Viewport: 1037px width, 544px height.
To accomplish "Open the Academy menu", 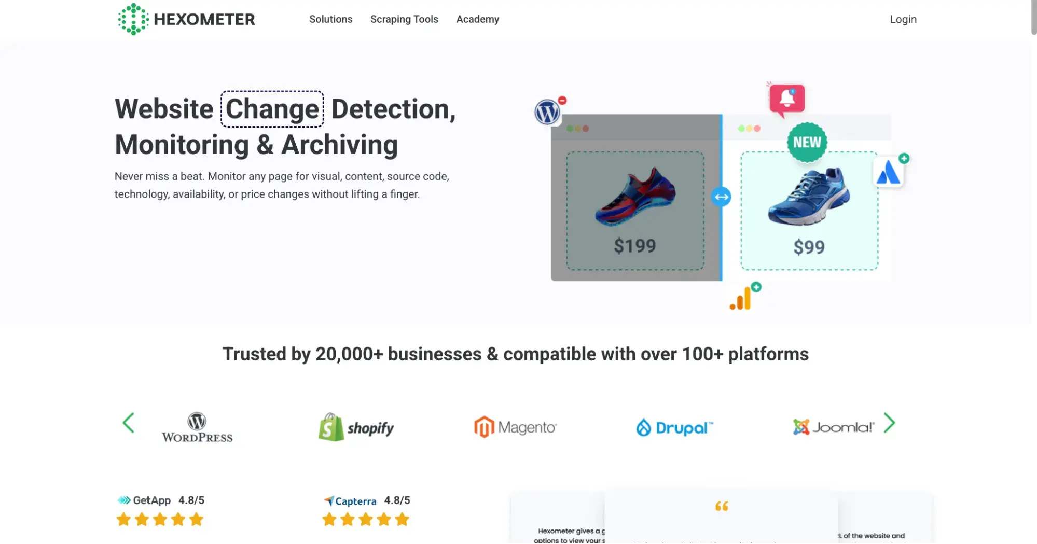I will tap(477, 19).
